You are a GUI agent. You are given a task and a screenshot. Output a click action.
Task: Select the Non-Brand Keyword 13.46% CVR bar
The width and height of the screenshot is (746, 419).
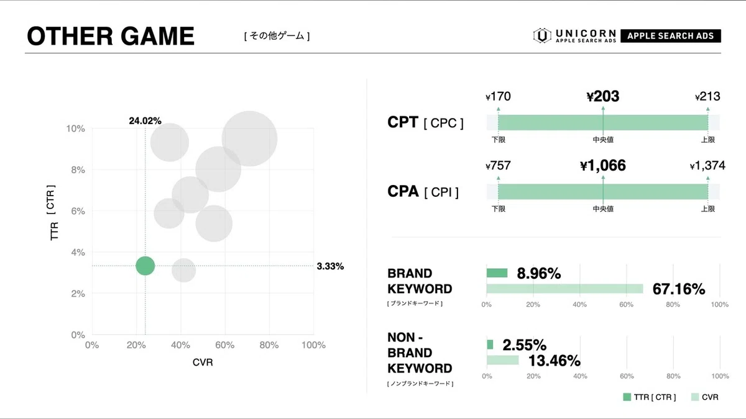coord(502,360)
